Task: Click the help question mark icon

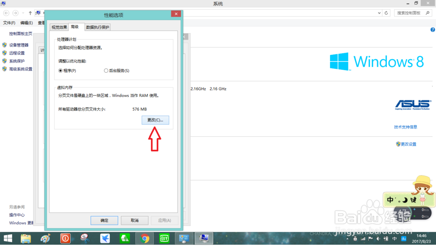Action: tap(433, 30)
